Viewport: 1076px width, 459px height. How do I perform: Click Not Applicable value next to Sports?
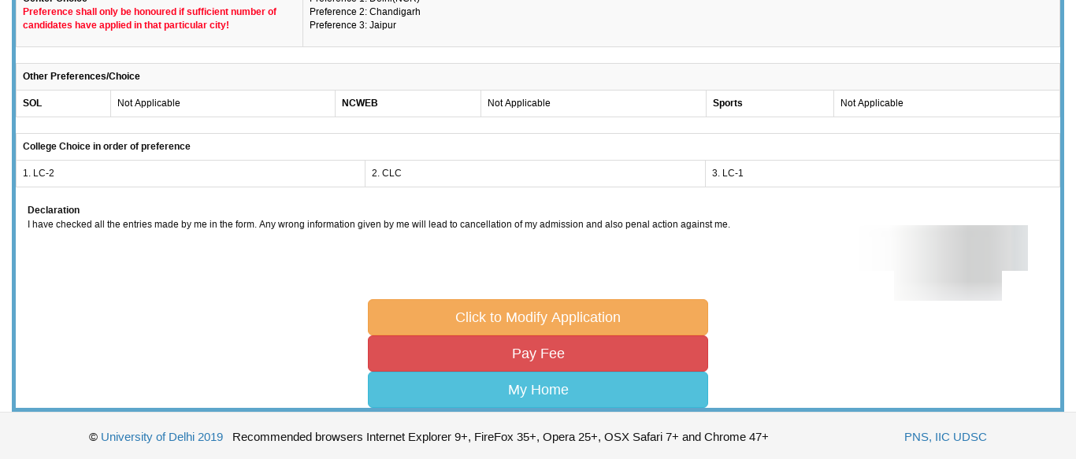coord(872,103)
